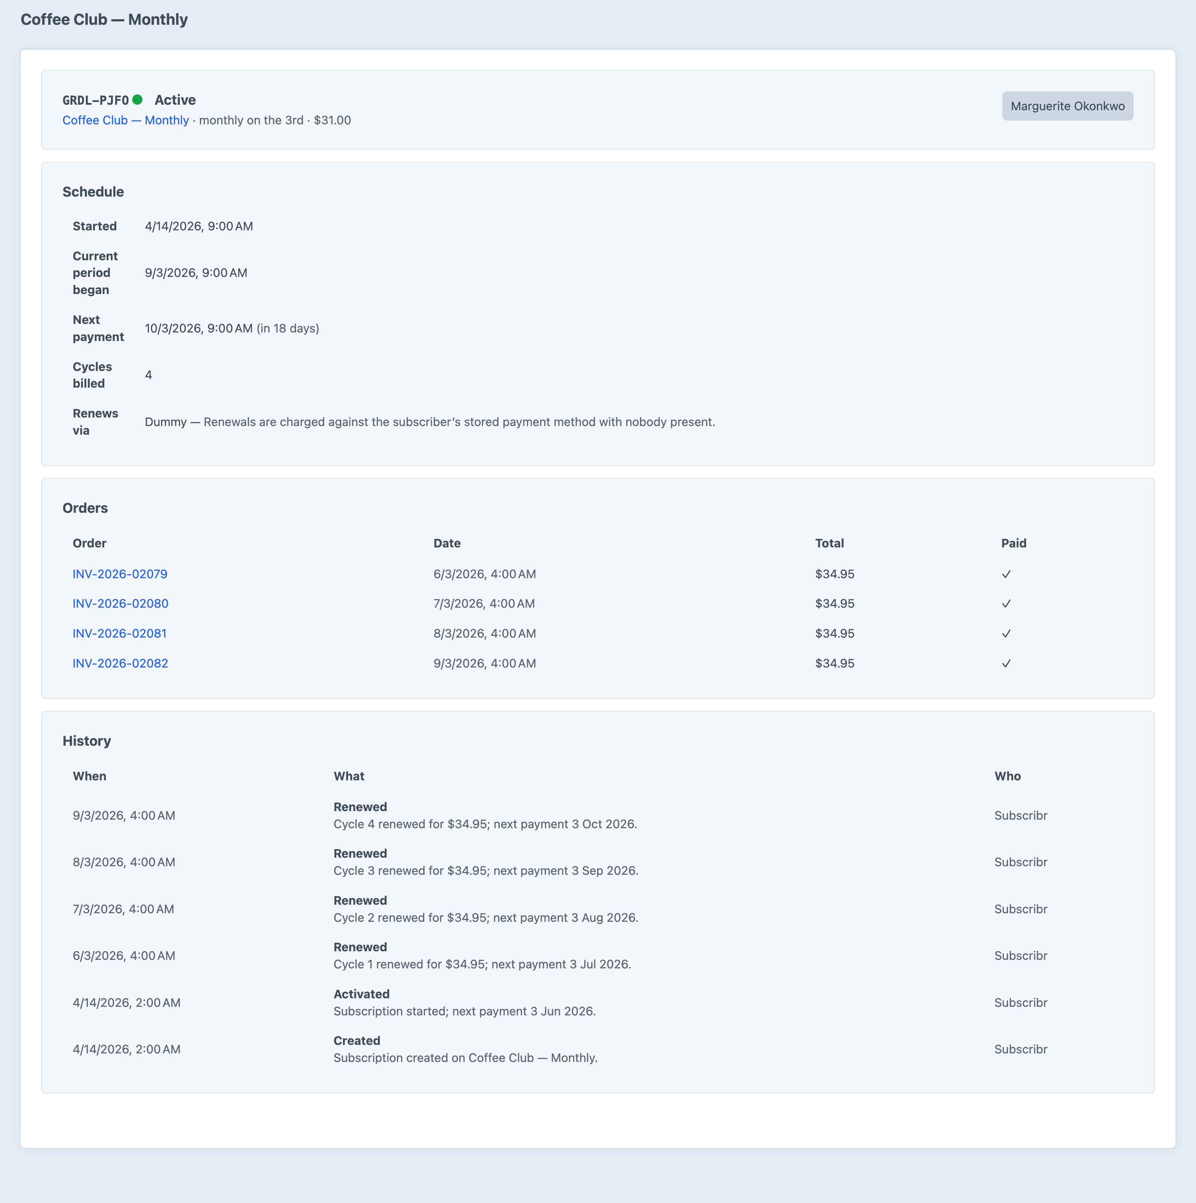Click the Cycle 4 renewed history entry
1196x1203 pixels.
[485, 816]
